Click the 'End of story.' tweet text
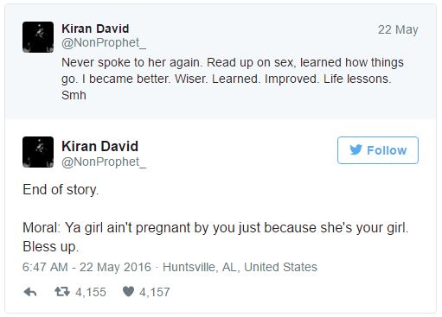442x317 pixels. [x=61, y=190]
